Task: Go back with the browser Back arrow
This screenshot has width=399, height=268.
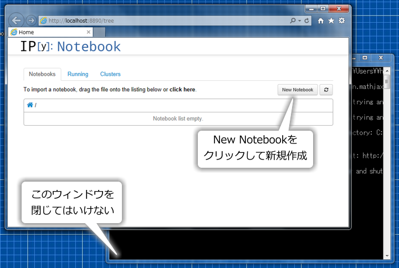Action: (16, 20)
